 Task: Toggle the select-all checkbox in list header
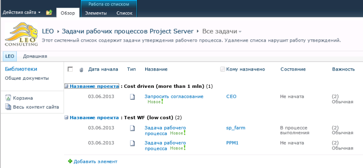tap(70, 69)
